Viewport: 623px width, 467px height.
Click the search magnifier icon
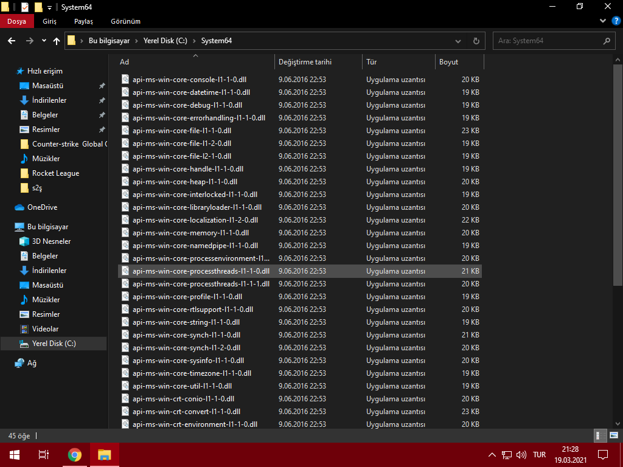(x=607, y=41)
